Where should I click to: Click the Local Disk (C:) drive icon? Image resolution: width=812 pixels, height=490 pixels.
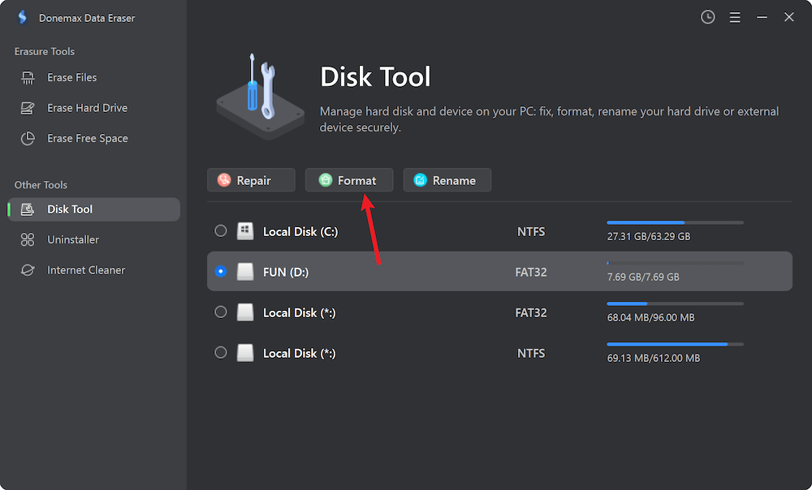245,230
